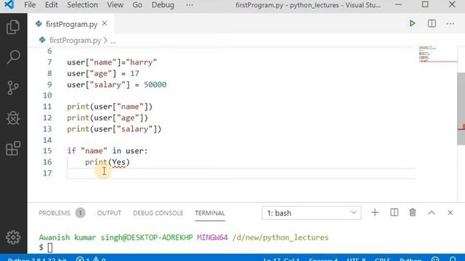Click the Python interpreter version in the status bar
Viewport: 465px width, 261px height.
click(37, 259)
